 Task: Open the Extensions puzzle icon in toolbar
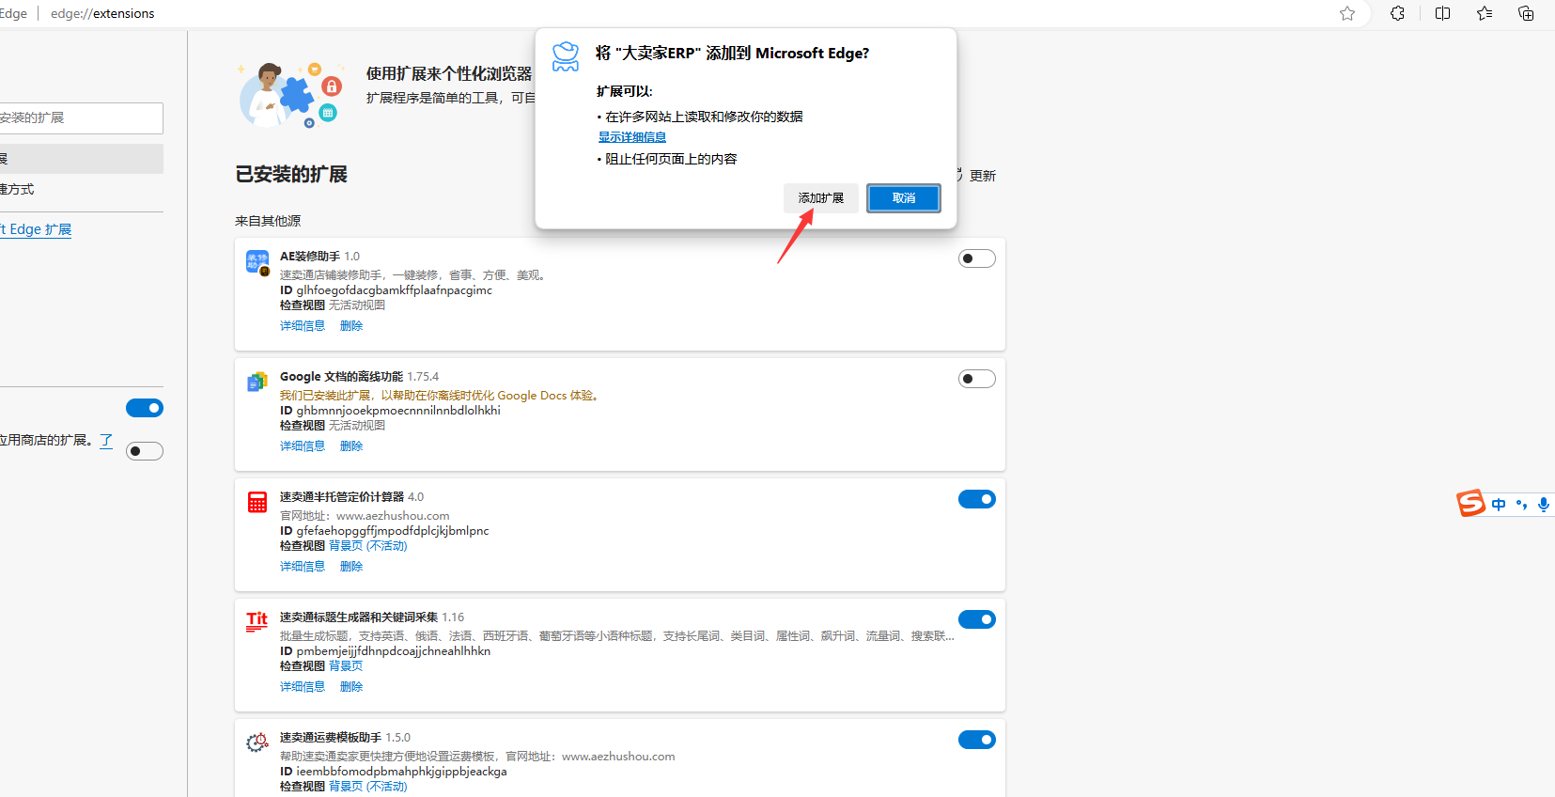(1398, 13)
